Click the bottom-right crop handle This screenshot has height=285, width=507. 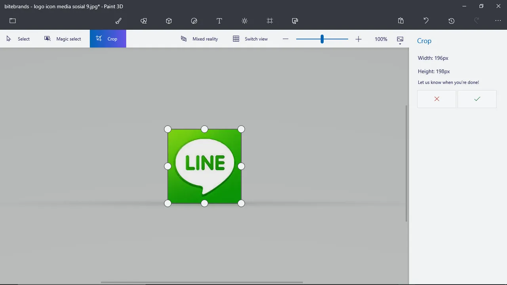point(241,203)
